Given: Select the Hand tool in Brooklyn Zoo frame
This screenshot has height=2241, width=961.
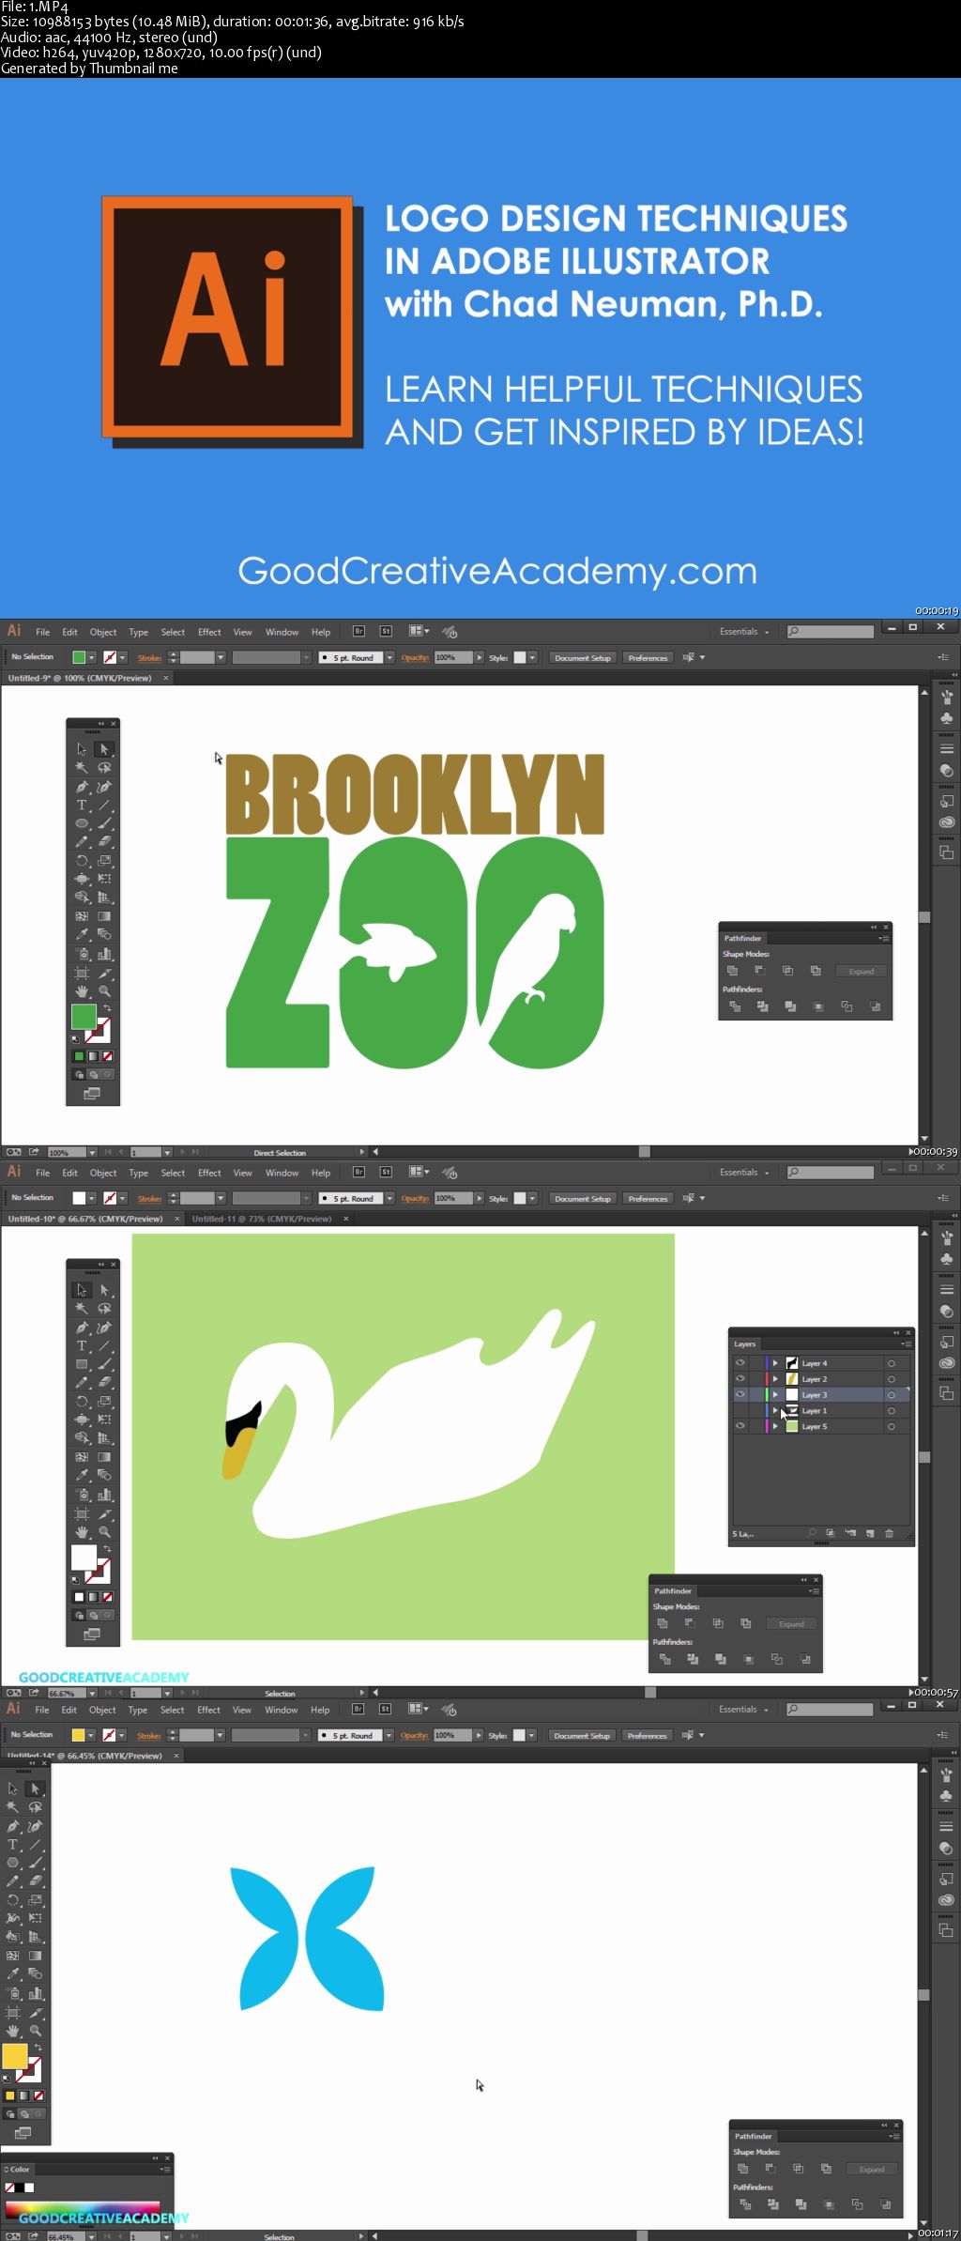Looking at the screenshot, I should coord(82,991).
